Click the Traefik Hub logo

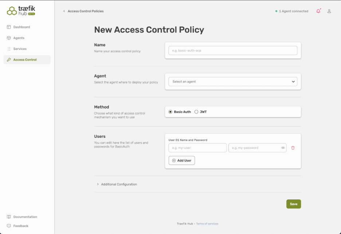coord(21,11)
